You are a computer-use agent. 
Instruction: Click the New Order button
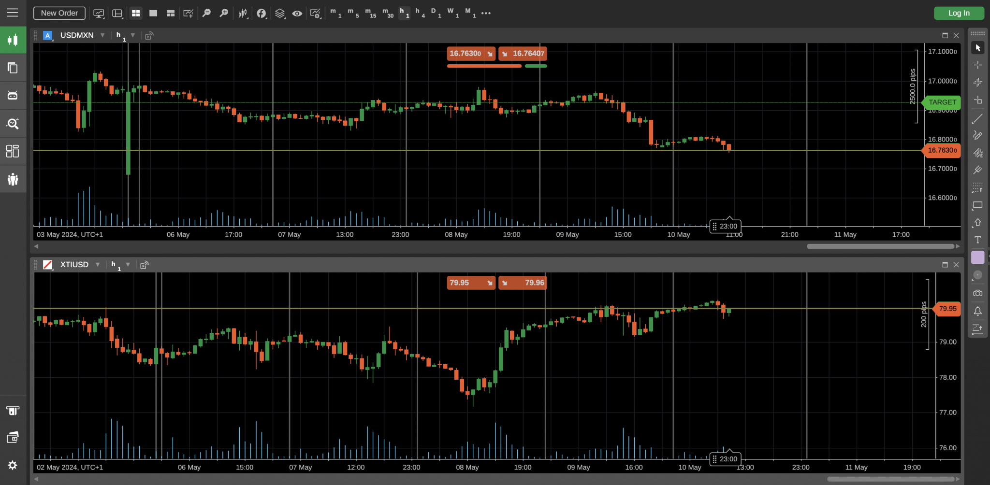tap(59, 13)
